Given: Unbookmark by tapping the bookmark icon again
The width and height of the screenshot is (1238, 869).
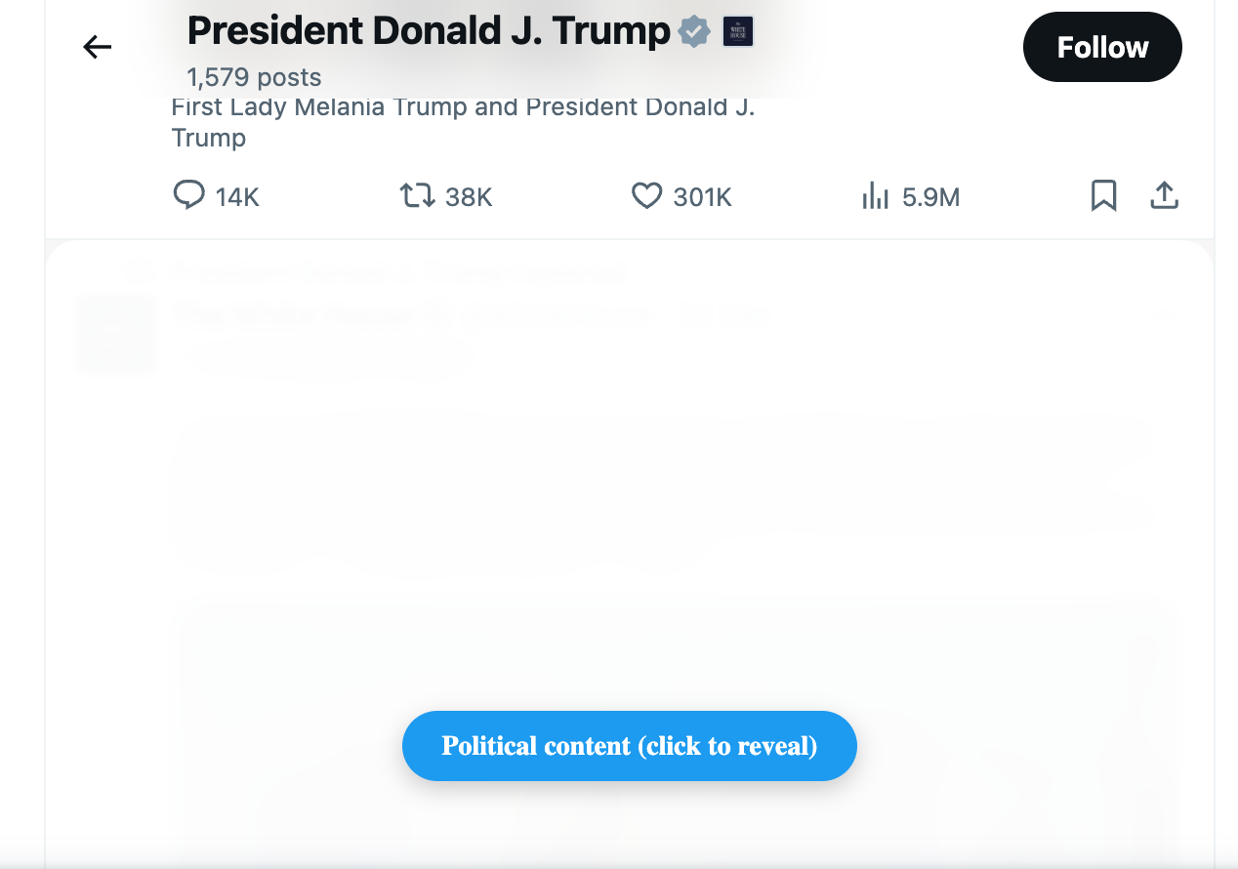Looking at the screenshot, I should coord(1104,196).
